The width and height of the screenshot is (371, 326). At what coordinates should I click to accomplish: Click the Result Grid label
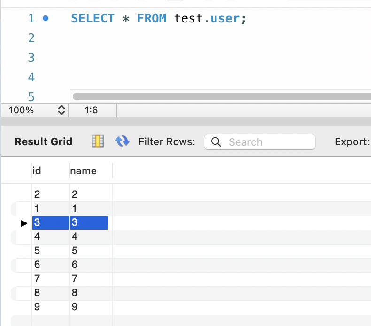point(44,142)
